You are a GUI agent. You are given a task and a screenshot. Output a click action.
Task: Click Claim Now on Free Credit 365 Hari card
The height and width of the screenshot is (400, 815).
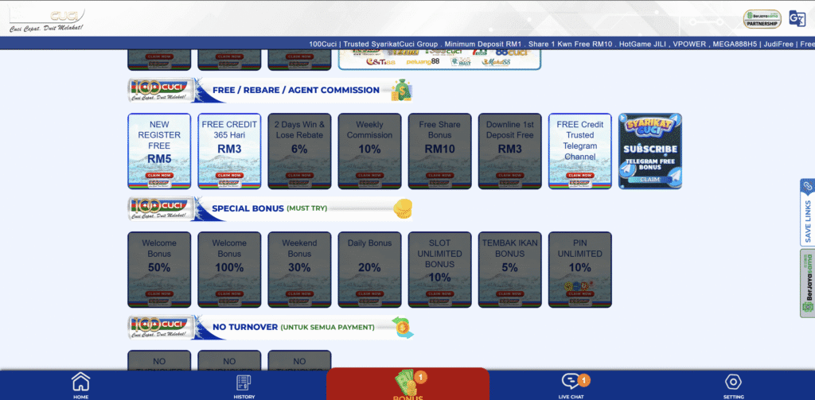click(229, 176)
